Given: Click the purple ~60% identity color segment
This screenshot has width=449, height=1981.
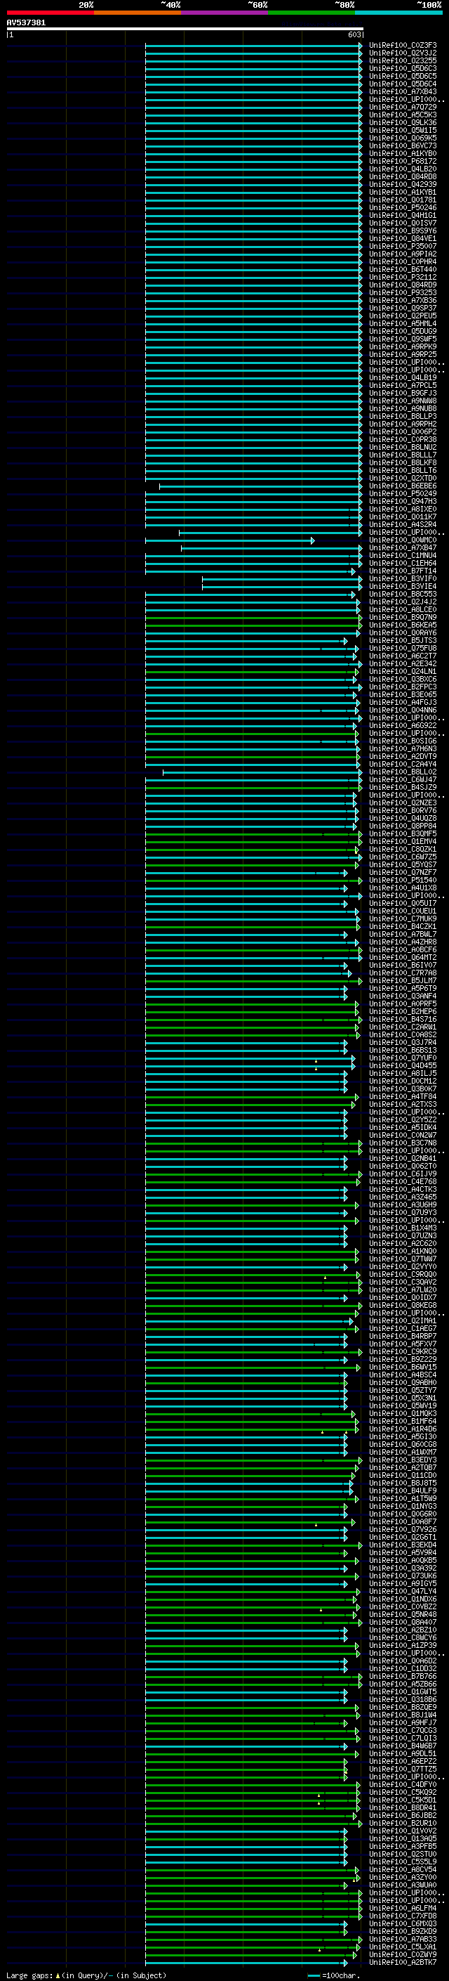Looking at the screenshot, I should (225, 13).
